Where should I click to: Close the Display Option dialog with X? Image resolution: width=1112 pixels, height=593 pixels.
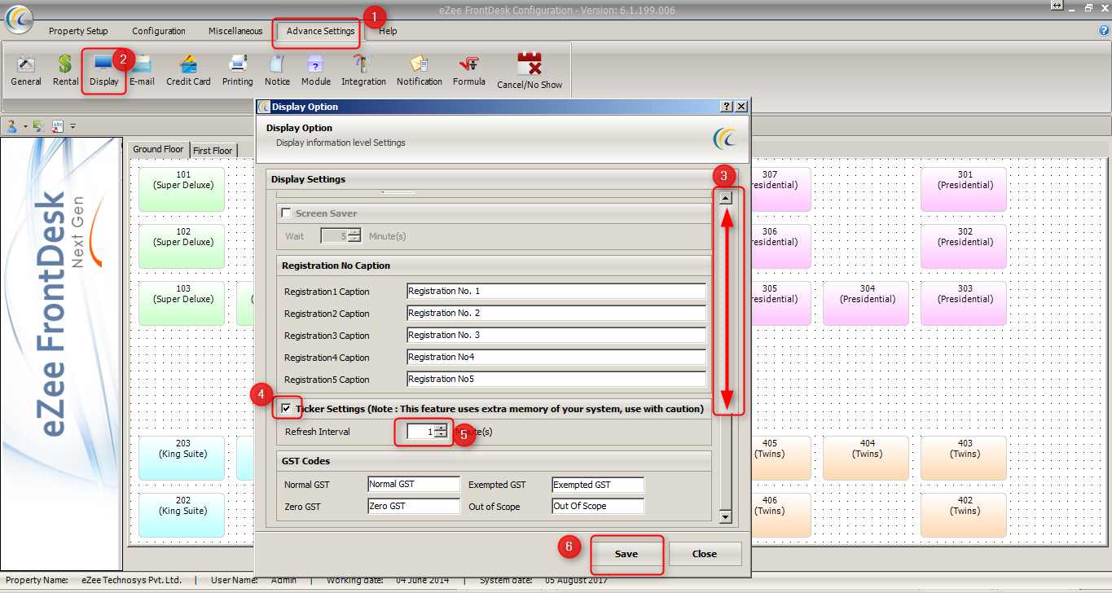[741, 107]
